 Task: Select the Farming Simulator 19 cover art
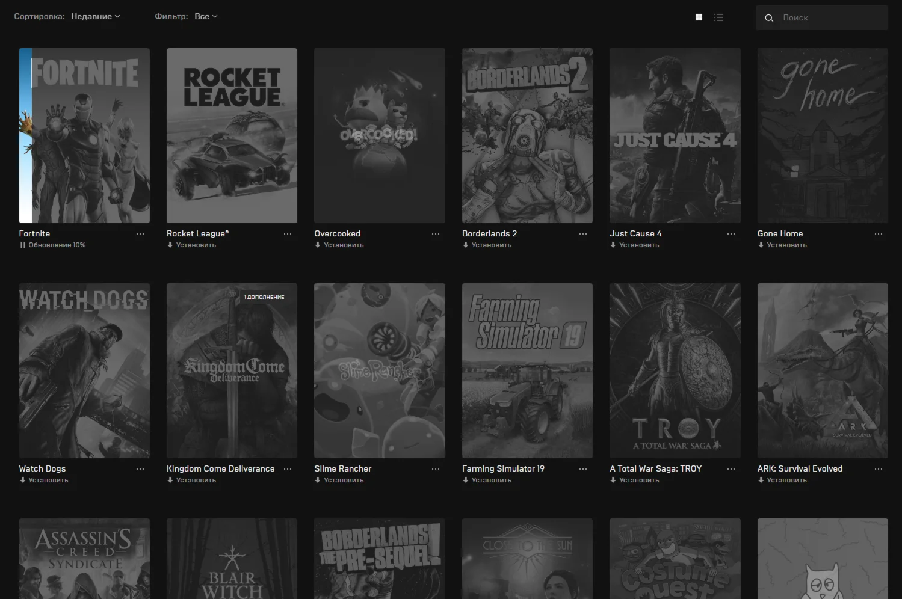coord(527,370)
